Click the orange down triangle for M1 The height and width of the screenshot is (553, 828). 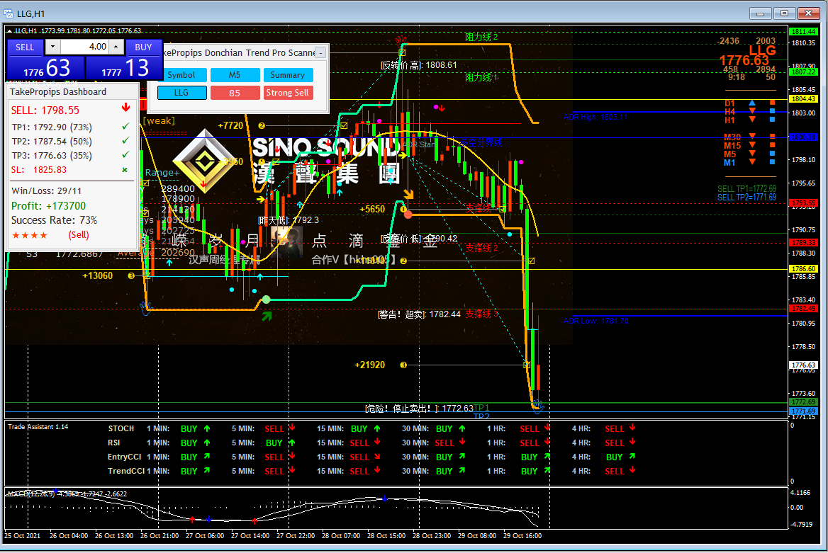click(x=752, y=162)
